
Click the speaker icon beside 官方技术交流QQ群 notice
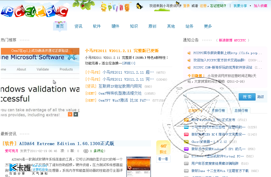point(189,60)
